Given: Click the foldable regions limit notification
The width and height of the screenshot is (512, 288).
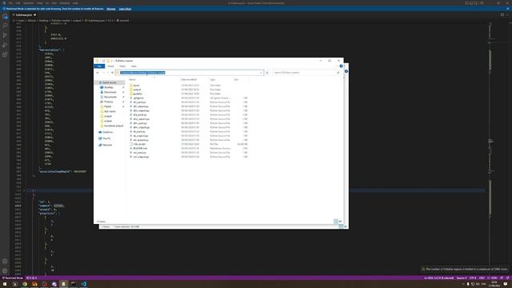Looking at the screenshot, I should click(x=465, y=269).
